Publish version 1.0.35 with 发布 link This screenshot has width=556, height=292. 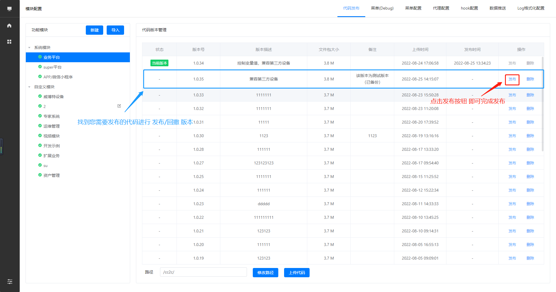(512, 79)
